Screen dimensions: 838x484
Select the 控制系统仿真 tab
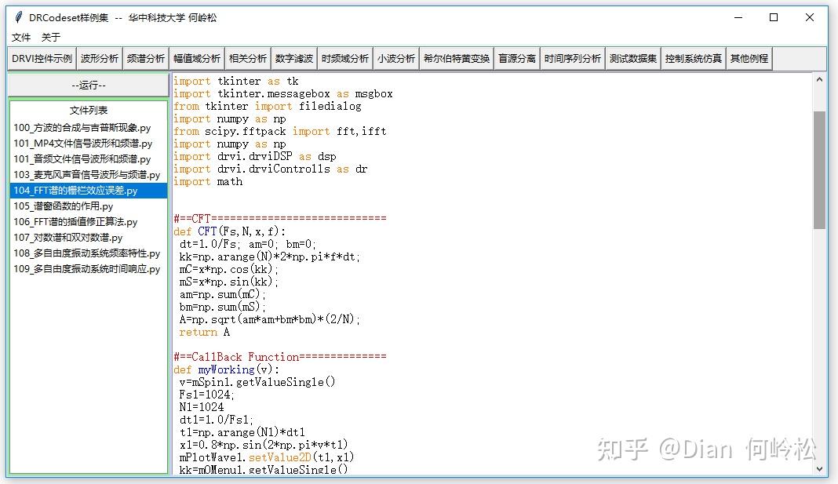tap(693, 57)
